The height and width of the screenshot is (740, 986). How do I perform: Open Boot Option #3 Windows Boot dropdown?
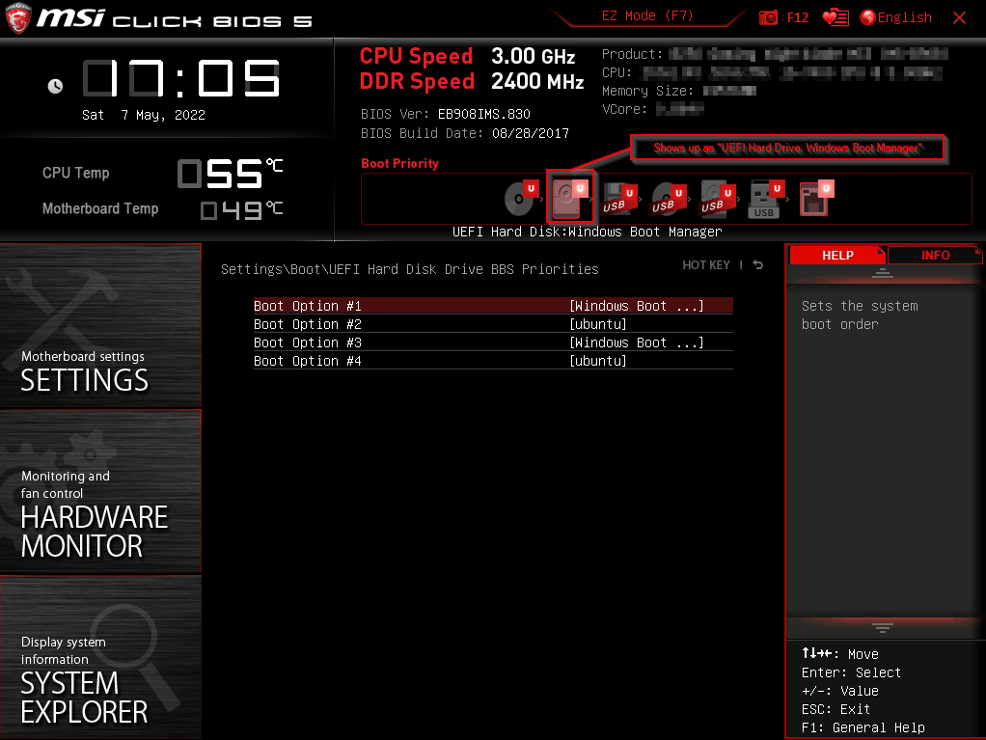[x=637, y=343]
